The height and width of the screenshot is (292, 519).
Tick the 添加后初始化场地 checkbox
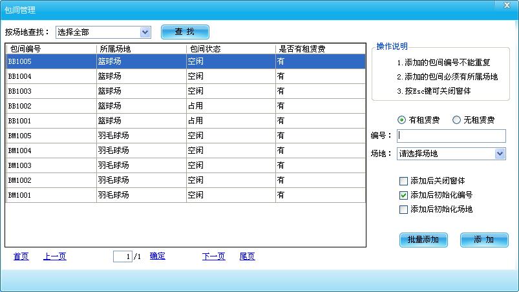[x=404, y=209]
